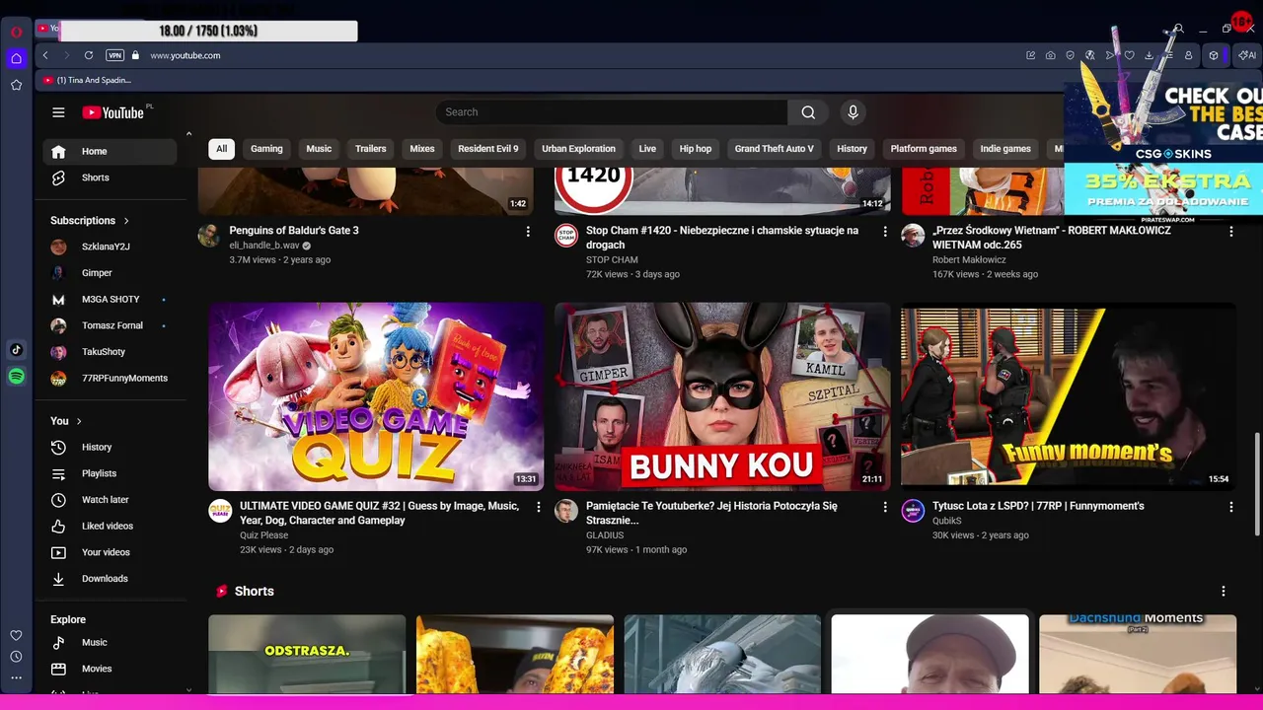This screenshot has width=1263, height=710.
Task: Click the search magnifier button
Action: pyautogui.click(x=808, y=112)
